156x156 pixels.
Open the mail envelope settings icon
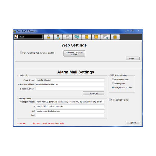pos(106,37)
